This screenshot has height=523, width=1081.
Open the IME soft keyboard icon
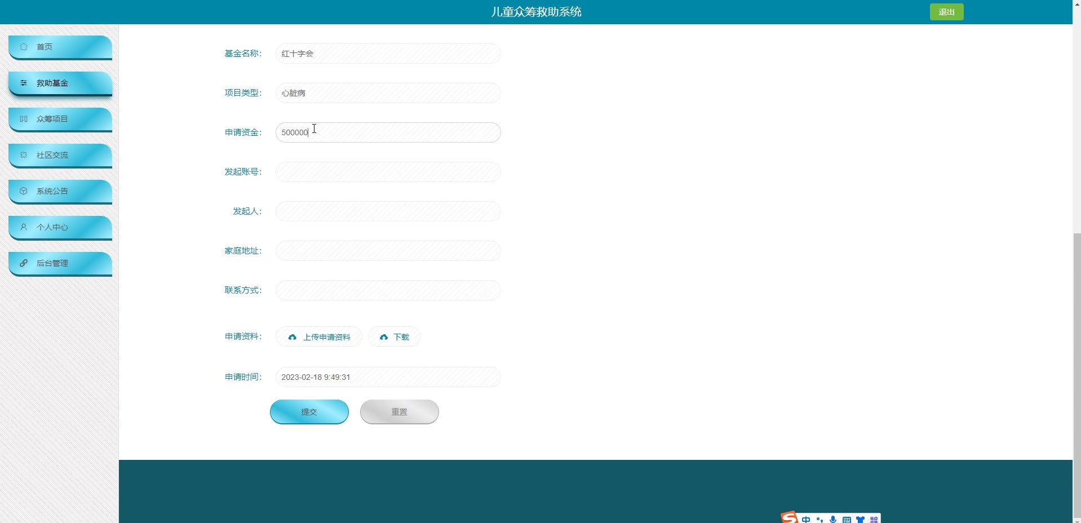pyautogui.click(x=847, y=520)
